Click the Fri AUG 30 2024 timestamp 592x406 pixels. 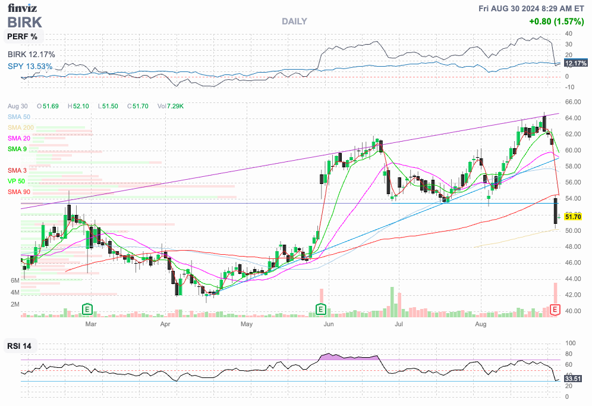point(531,8)
